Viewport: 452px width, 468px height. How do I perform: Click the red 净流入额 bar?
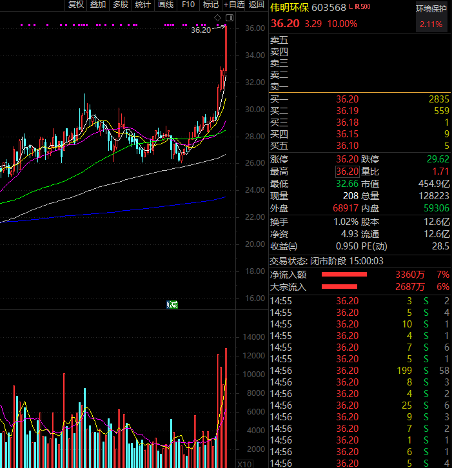pyautogui.click(x=344, y=275)
